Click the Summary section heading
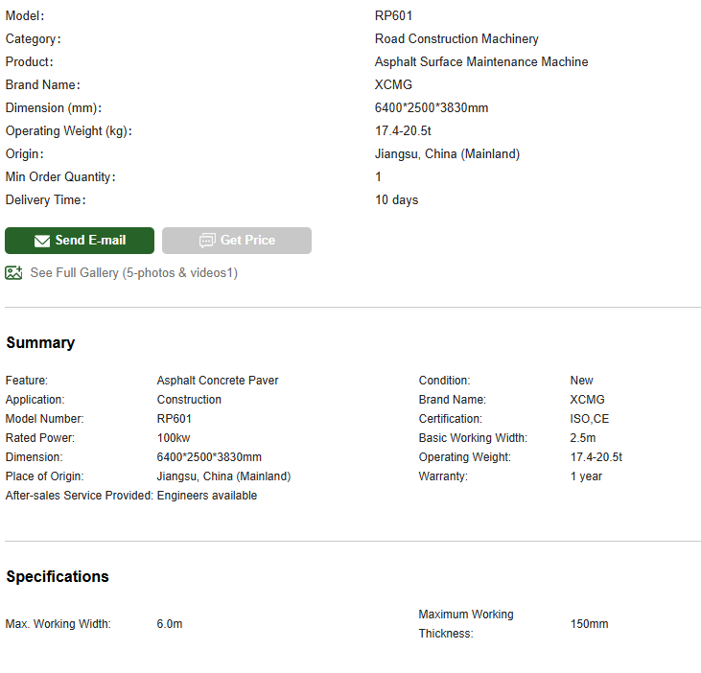 40,343
